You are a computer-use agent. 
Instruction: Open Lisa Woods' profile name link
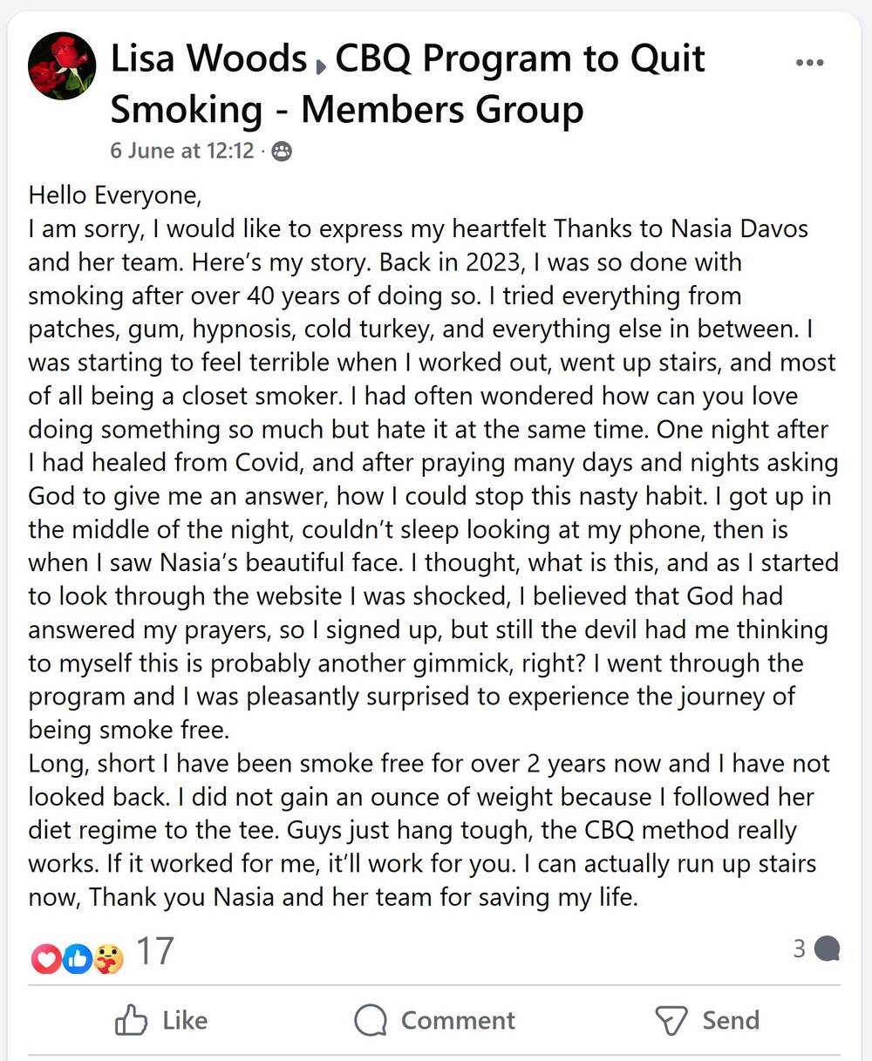208,59
